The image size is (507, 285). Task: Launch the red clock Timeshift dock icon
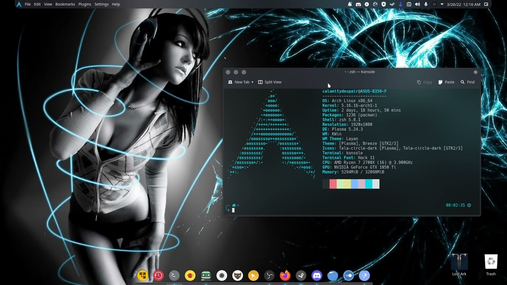[x=158, y=275]
